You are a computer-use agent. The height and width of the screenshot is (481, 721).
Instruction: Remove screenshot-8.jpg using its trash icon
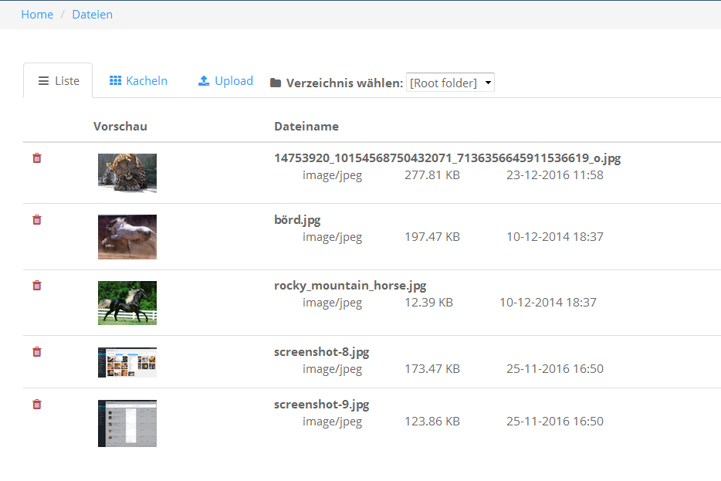pos(37,352)
